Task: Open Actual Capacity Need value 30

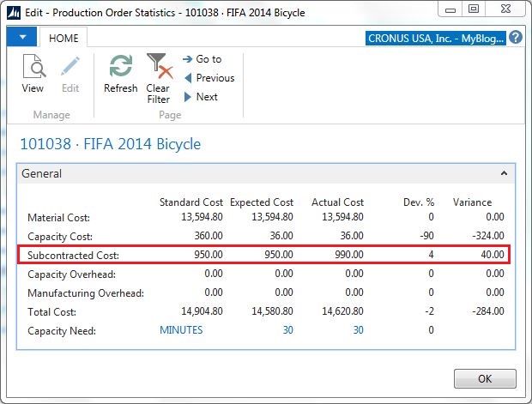Action: point(359,330)
